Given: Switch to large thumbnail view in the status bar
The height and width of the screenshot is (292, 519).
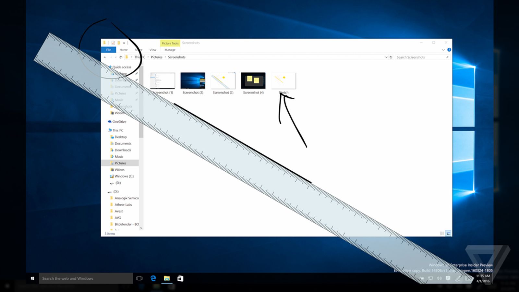Looking at the screenshot, I should tap(448, 233).
